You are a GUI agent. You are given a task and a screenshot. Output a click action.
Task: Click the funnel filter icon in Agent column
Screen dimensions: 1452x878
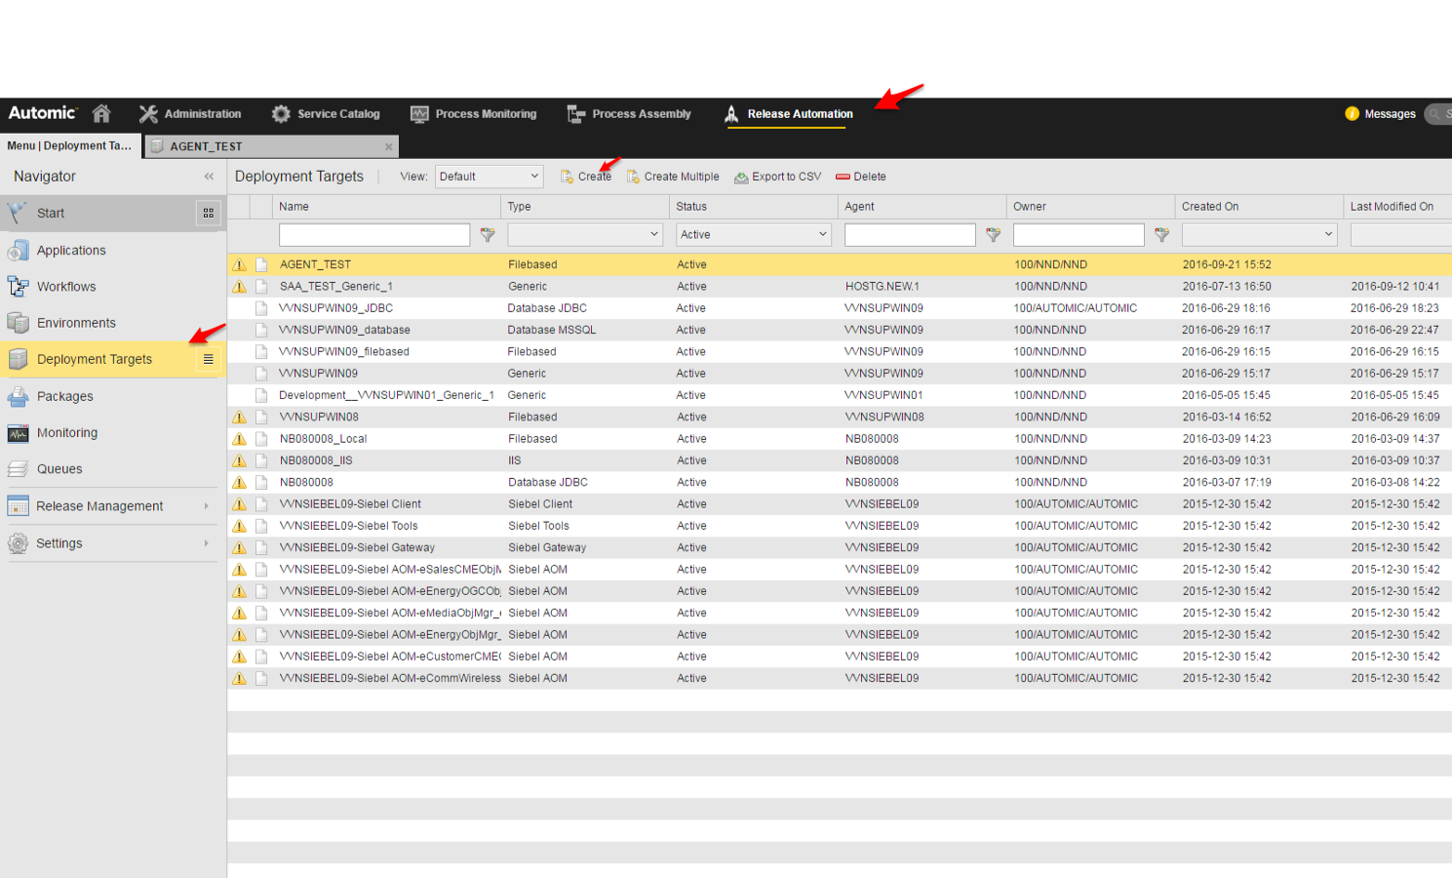(993, 234)
